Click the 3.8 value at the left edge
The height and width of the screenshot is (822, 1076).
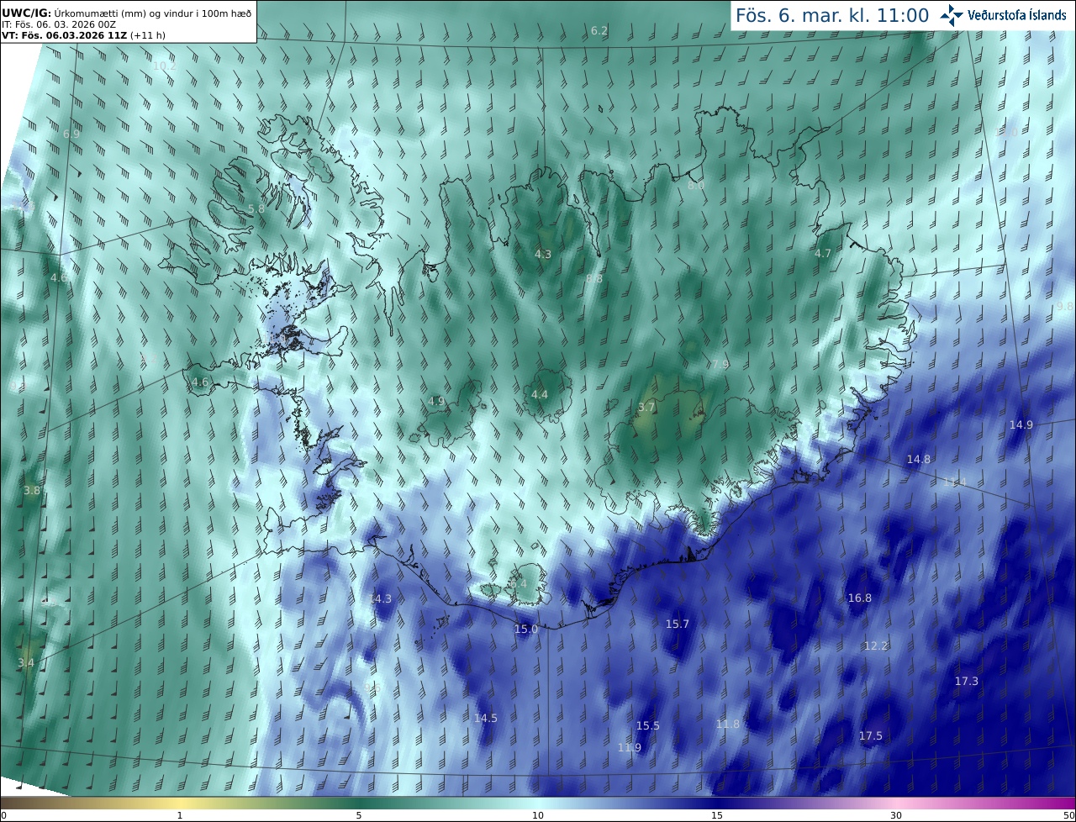tap(32, 490)
